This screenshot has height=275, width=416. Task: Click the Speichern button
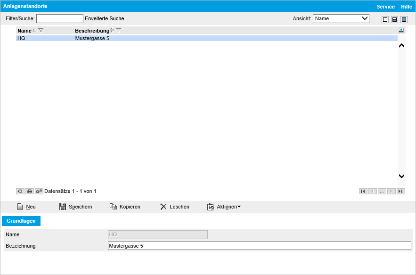75,207
